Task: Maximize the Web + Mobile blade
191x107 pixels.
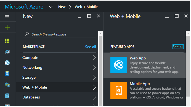Action: pyautogui.click(x=176, y=16)
